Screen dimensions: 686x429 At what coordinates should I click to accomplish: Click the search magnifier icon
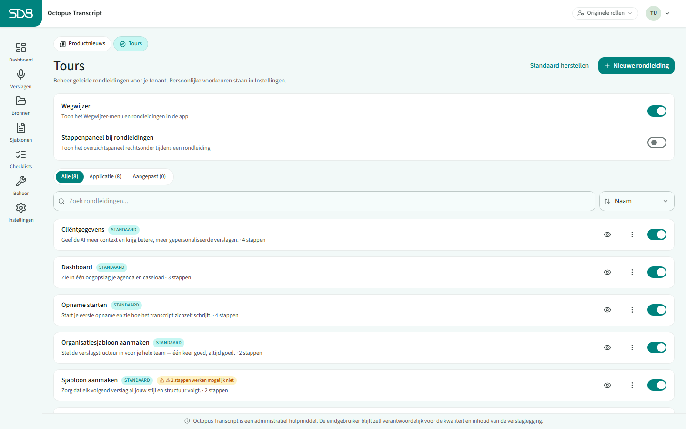click(61, 201)
